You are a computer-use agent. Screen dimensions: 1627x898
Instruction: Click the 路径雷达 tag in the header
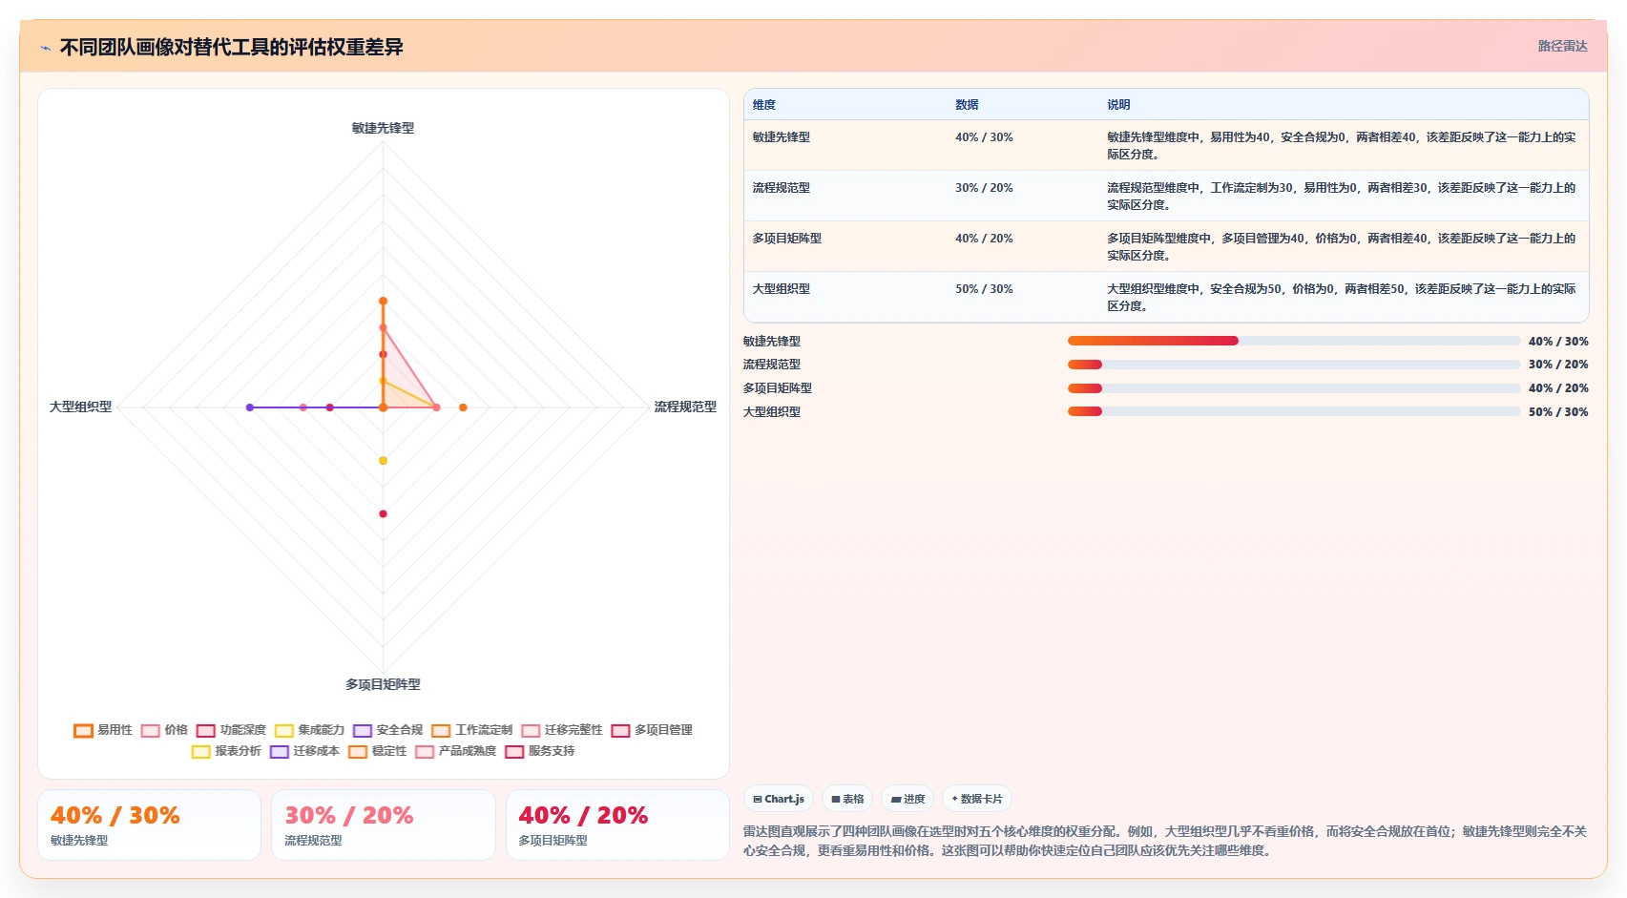click(1562, 46)
